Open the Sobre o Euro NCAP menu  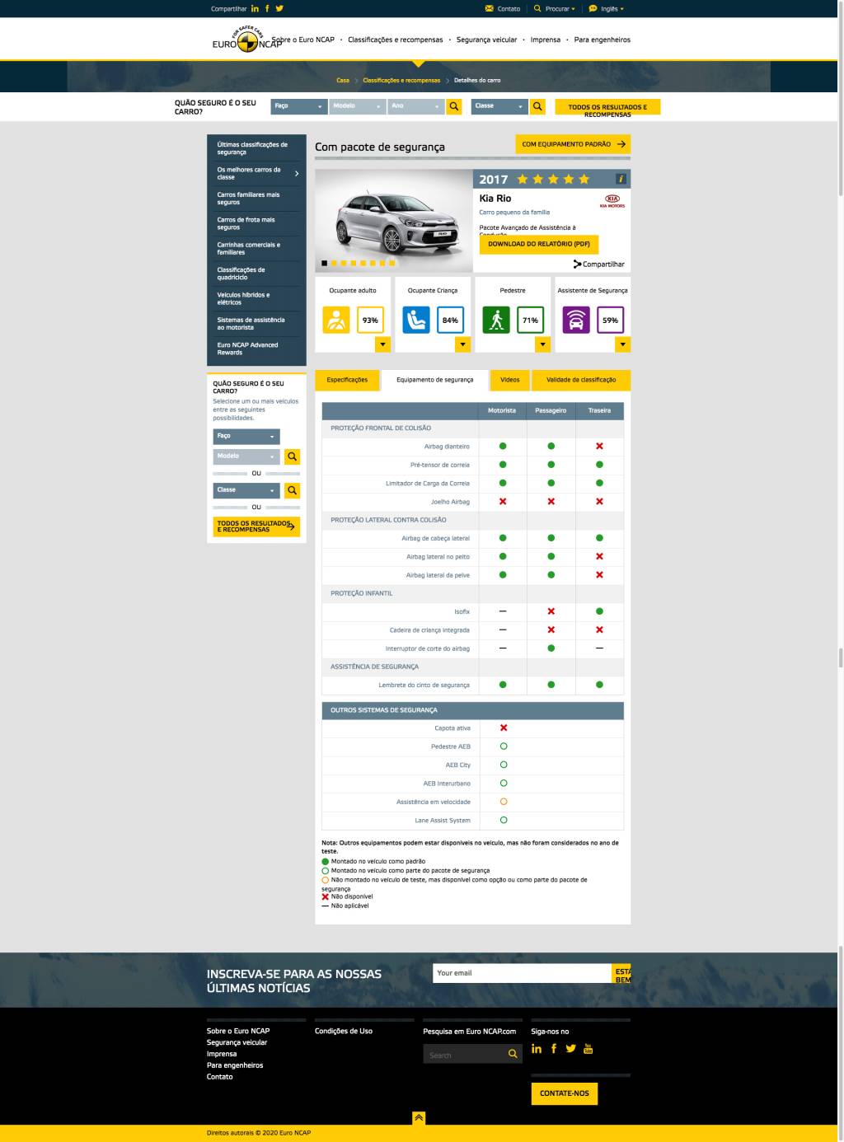click(303, 40)
